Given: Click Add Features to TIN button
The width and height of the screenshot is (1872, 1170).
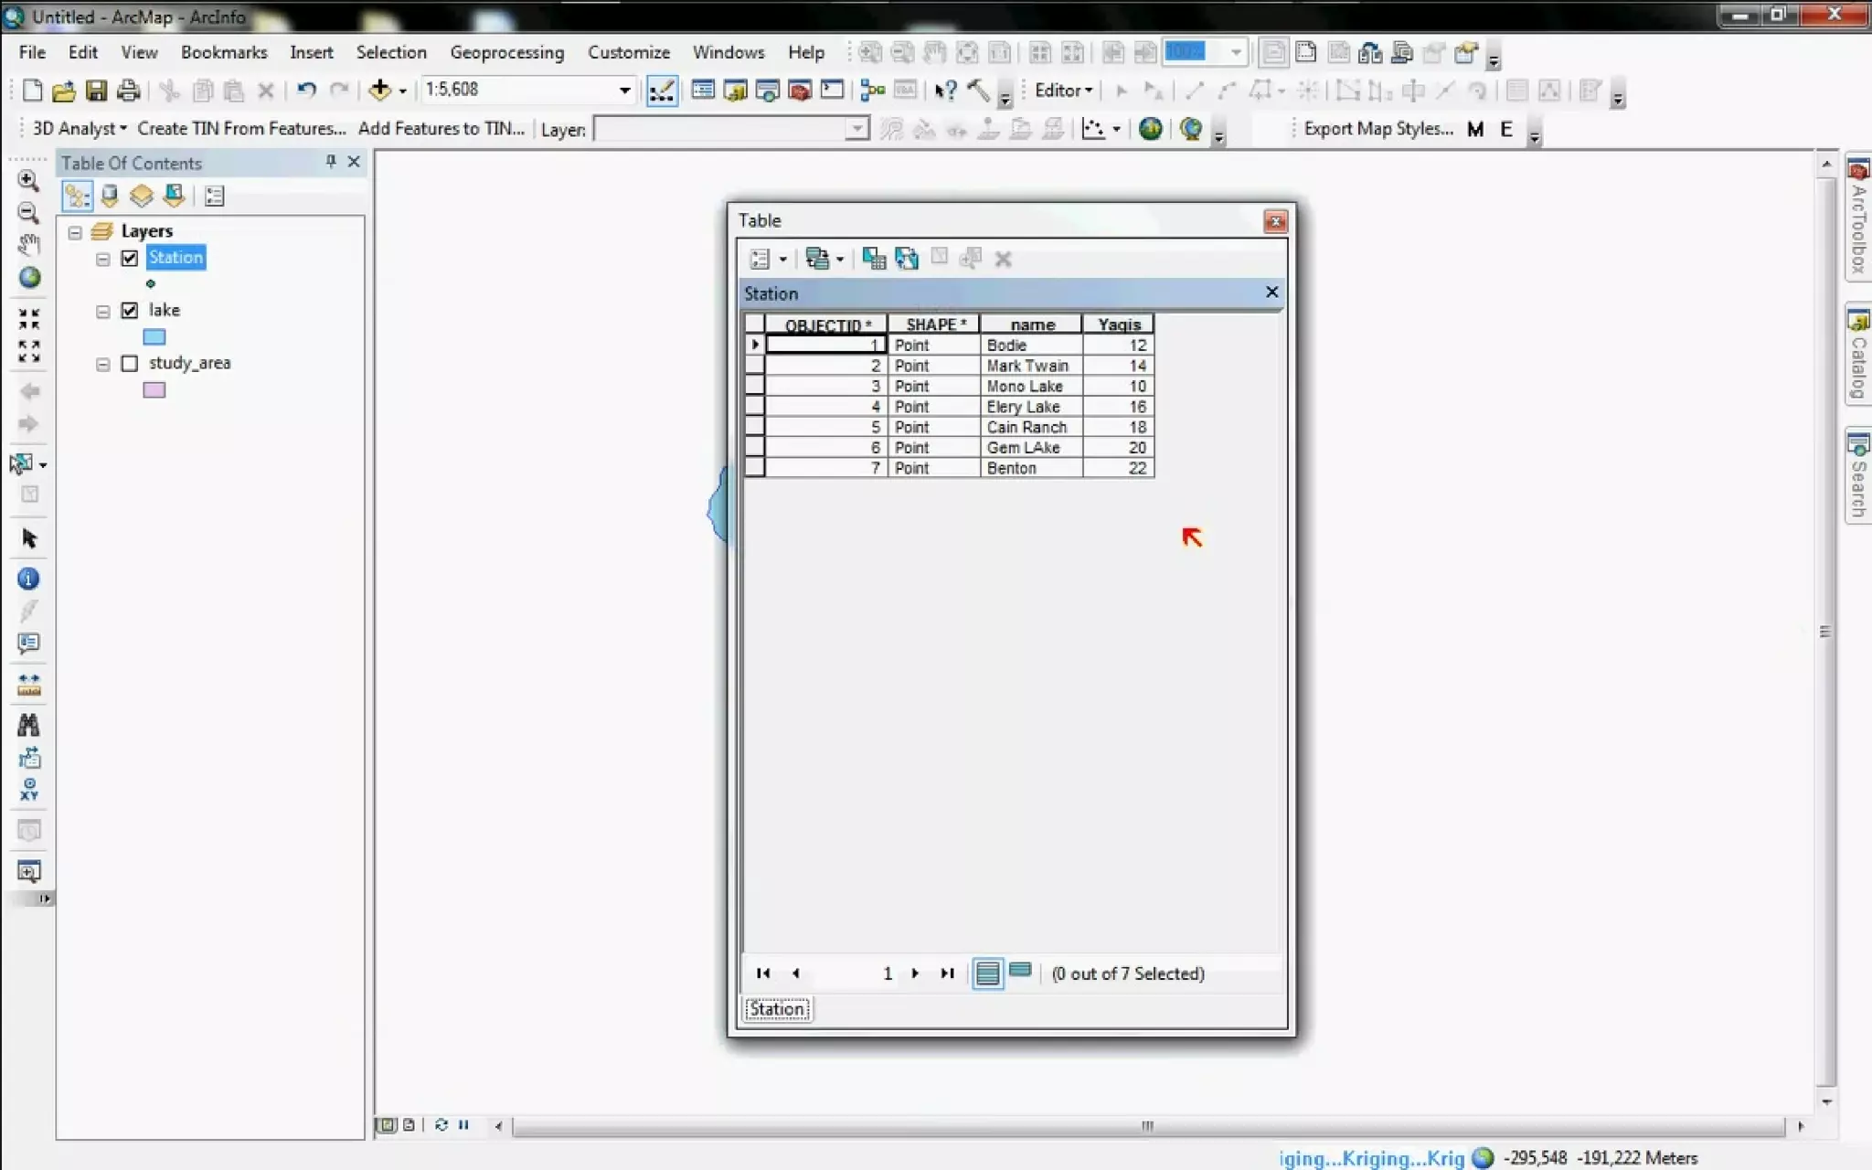Looking at the screenshot, I should tap(441, 129).
